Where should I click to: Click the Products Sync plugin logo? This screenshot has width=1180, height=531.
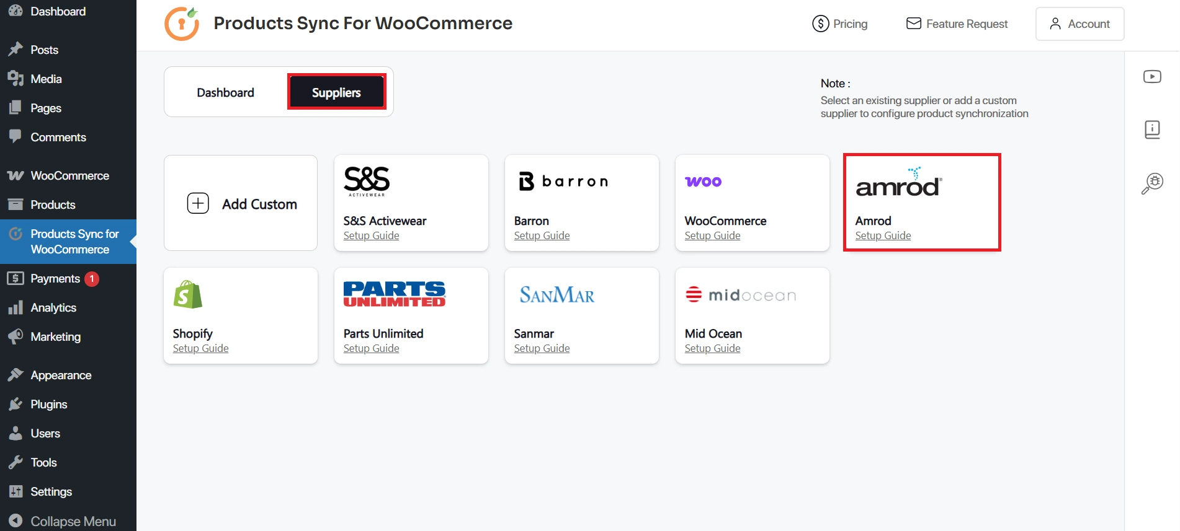[x=181, y=23]
